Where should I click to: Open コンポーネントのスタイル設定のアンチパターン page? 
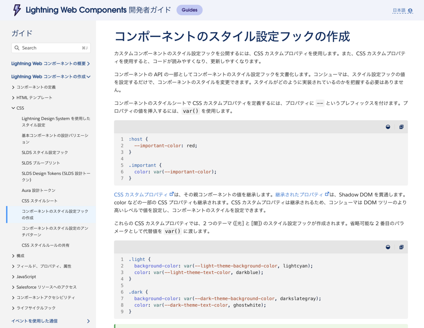click(55, 232)
